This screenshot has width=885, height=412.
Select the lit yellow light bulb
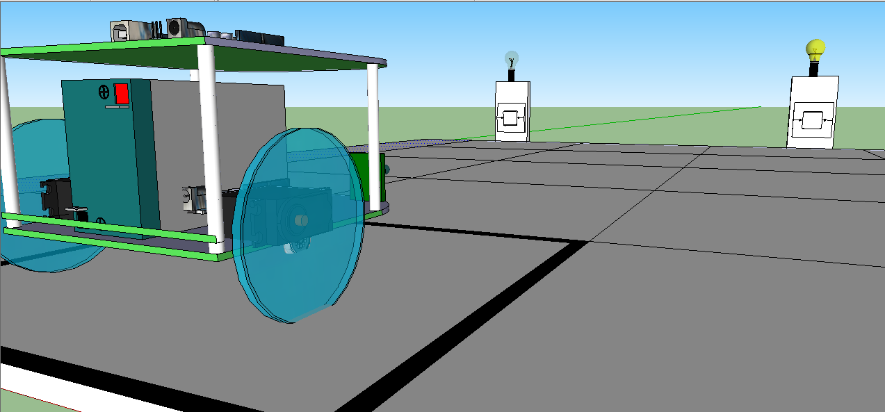click(x=815, y=49)
